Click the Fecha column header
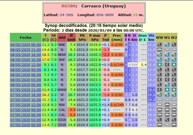 [26, 37]
